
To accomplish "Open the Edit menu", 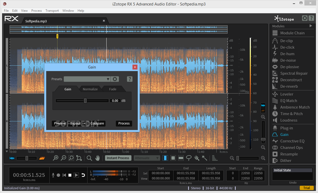I will 15,11.
